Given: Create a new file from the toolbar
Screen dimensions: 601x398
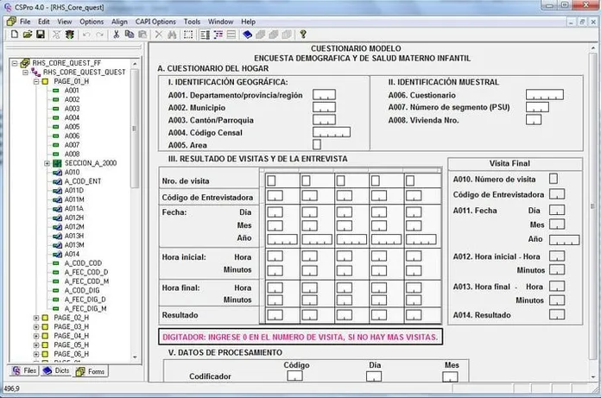Looking at the screenshot, I should point(14,35).
